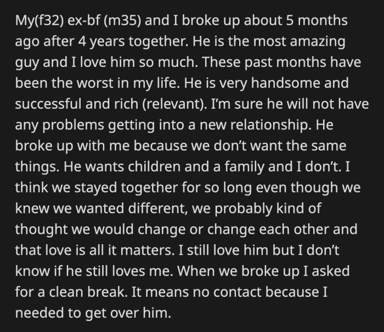Screen dimensions: 384x332
Task: Click the words "for a clean break"
Action: [x=71, y=292]
